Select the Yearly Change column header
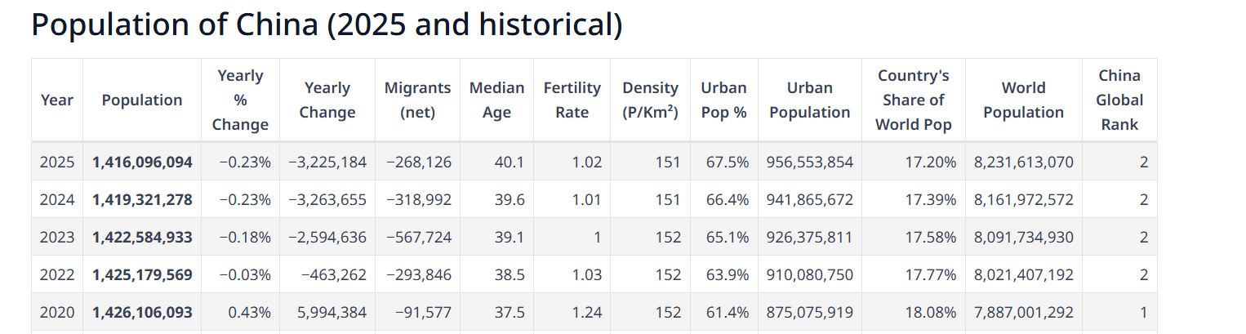Image resolution: width=1246 pixels, height=334 pixels. point(327,100)
